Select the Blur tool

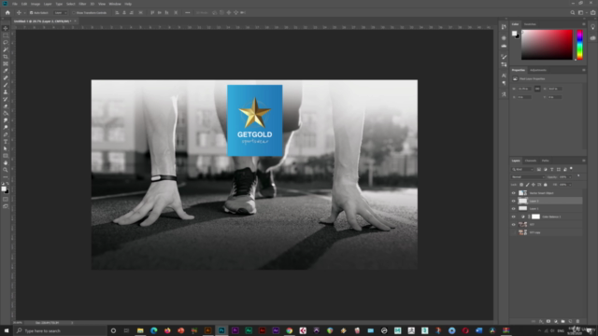(x=6, y=120)
